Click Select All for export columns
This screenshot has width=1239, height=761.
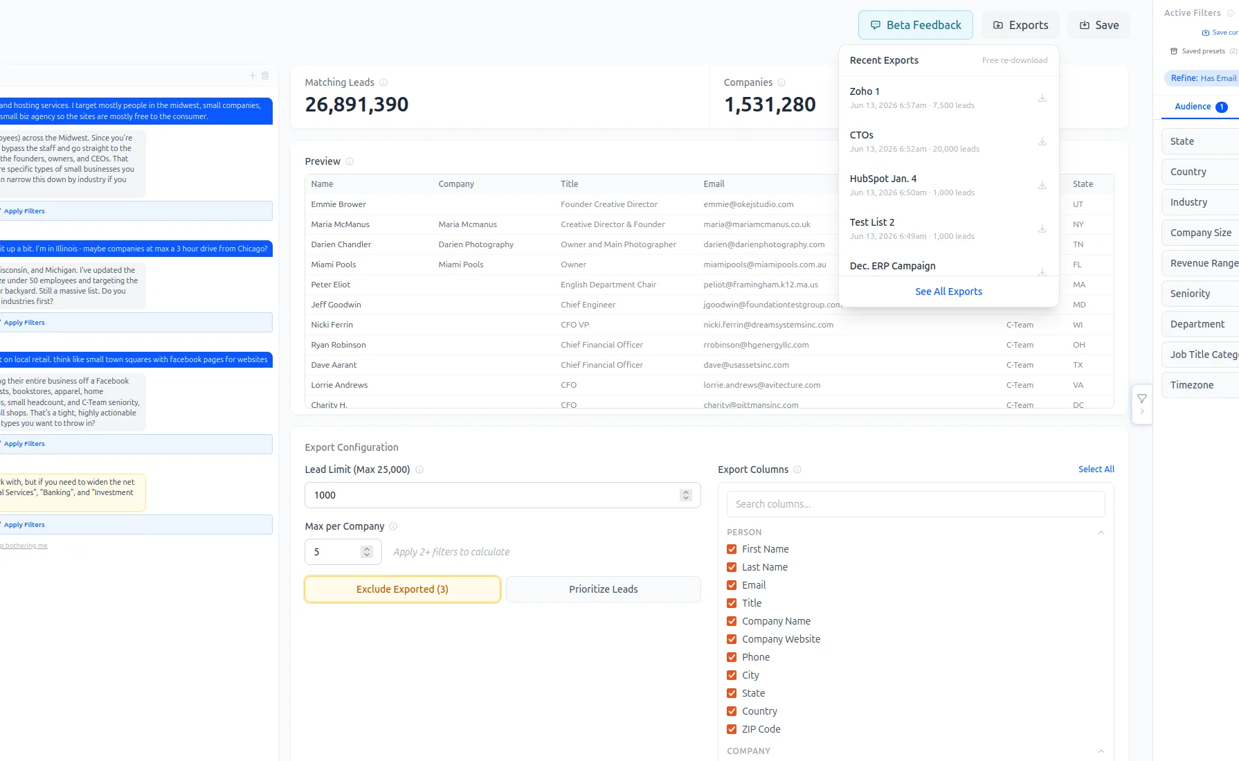(1096, 469)
